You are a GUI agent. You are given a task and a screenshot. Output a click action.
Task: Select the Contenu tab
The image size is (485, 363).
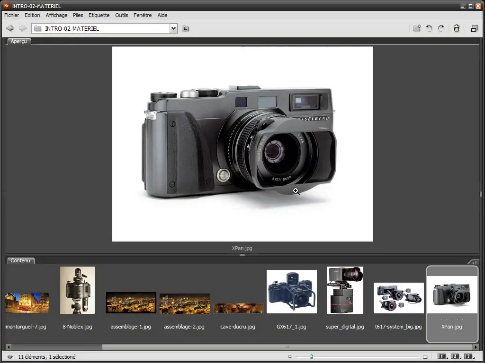pos(20,260)
